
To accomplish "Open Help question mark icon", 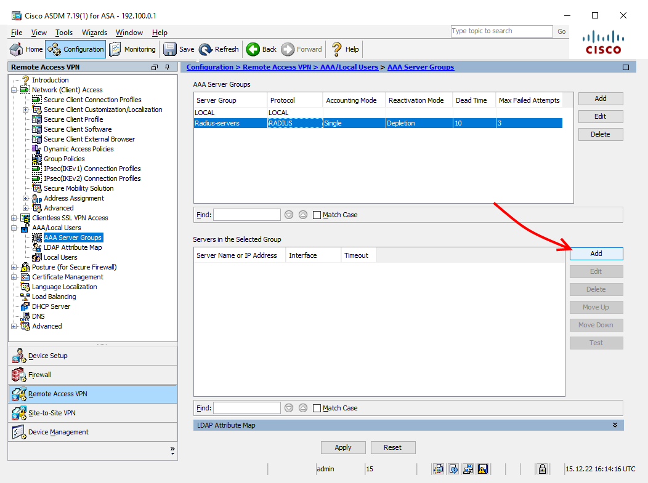I will pos(337,49).
